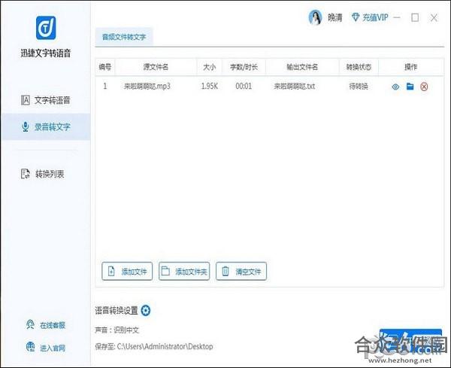This screenshot has width=451, height=368.
Task: Click the save path C:\Users\Administrator\Desktop
Action: tap(165, 346)
